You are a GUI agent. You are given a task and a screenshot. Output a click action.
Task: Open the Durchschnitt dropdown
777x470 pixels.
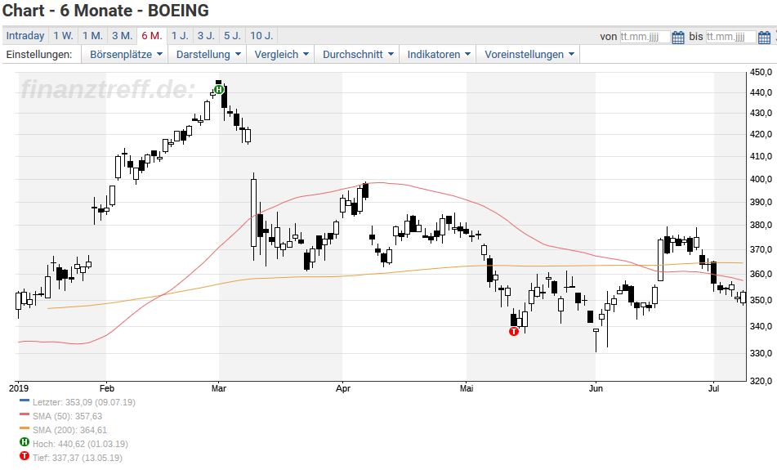point(358,55)
